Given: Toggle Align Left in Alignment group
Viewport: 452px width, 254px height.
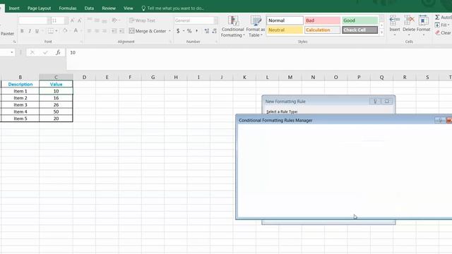Looking at the screenshot, I should [90, 31].
